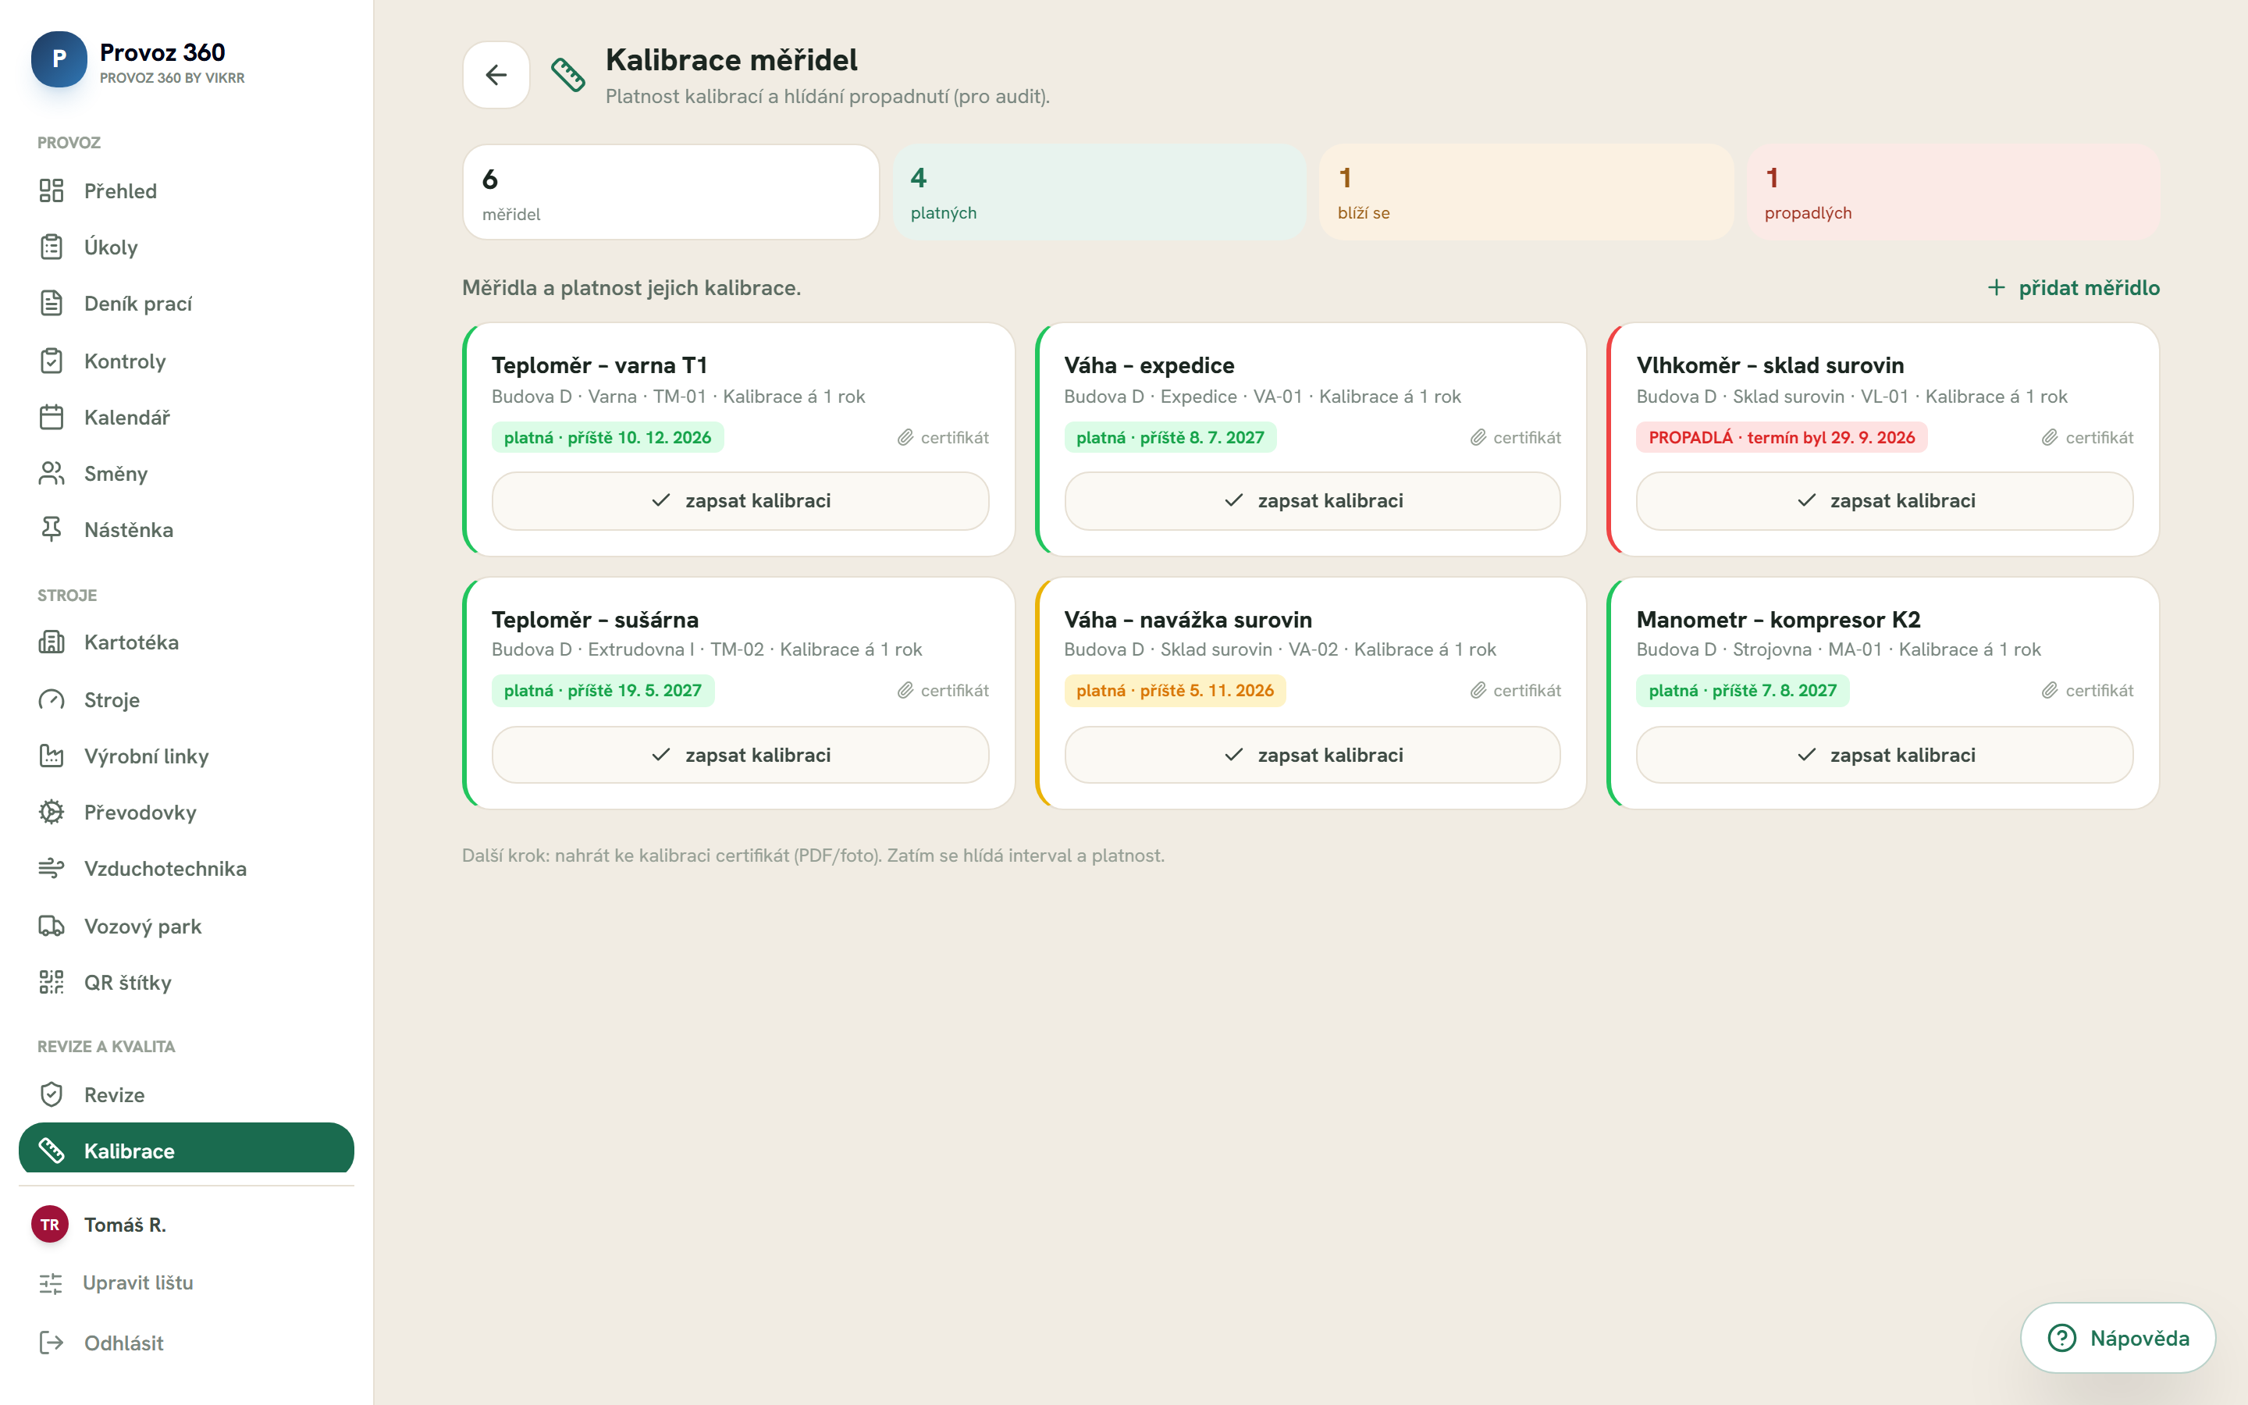Open certifikát for Manometr – kompresor K2

click(x=2087, y=691)
